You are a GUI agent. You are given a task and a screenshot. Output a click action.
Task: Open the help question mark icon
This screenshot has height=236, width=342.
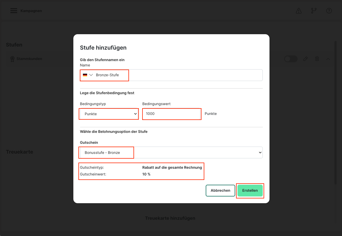coord(329,11)
